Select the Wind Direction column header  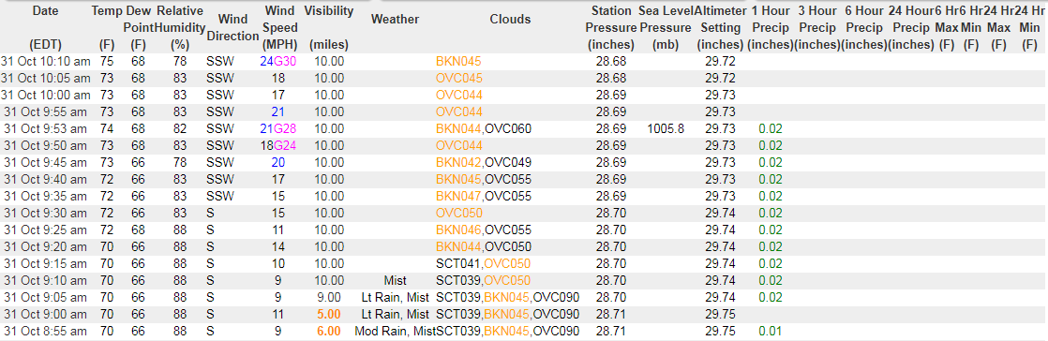(232, 28)
